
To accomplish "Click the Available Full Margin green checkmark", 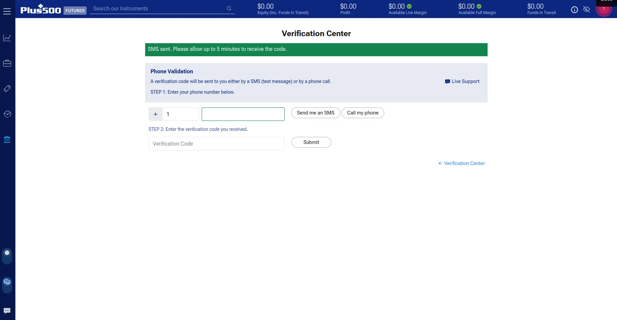I will [479, 6].
